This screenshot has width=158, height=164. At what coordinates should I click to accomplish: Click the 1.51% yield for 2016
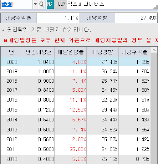[134, 100]
